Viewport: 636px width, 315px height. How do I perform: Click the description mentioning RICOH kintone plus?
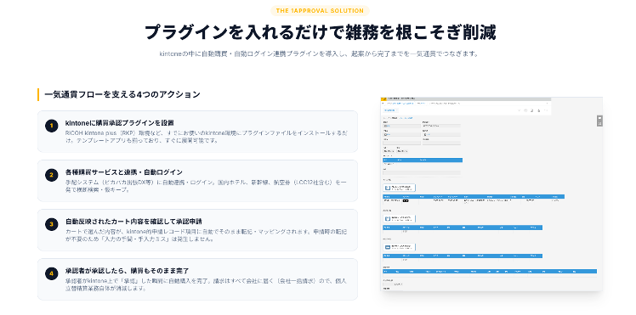click(x=207, y=137)
